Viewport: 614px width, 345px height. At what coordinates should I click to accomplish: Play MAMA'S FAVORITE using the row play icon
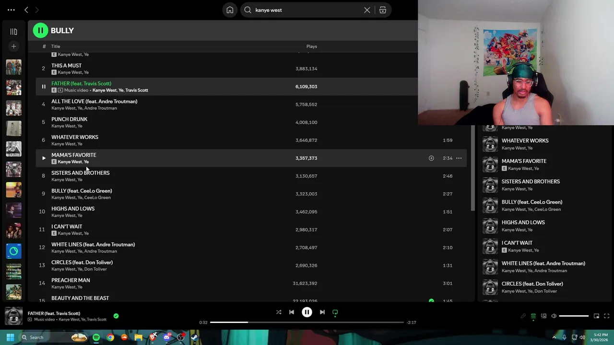point(43,158)
